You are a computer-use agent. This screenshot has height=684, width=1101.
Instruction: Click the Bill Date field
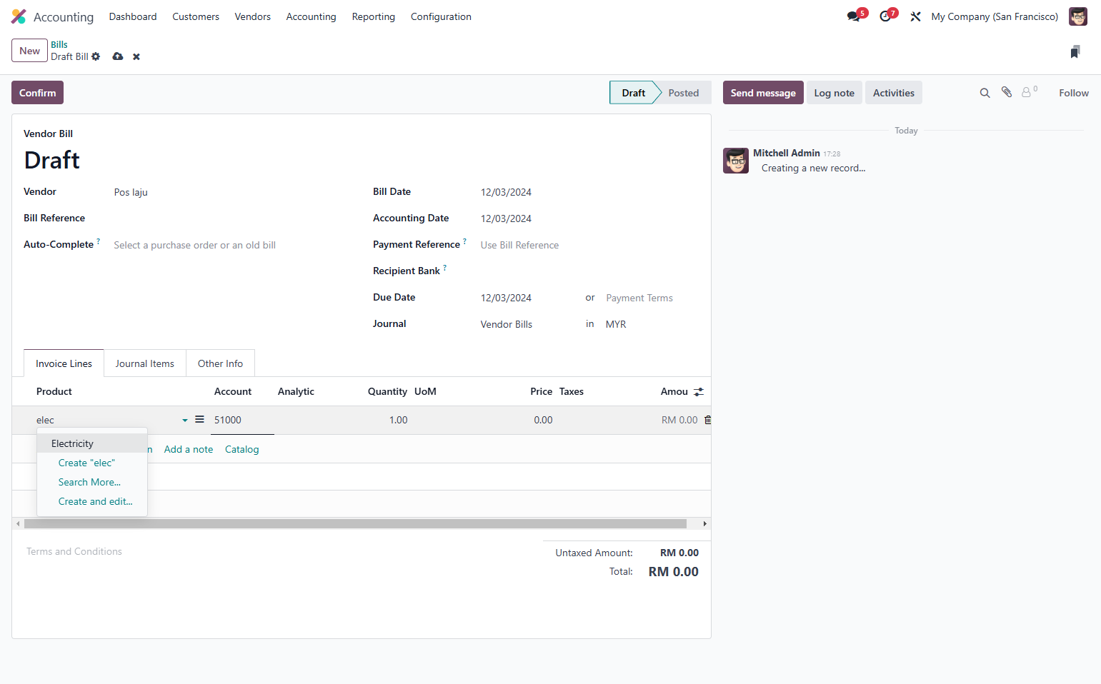pos(589,192)
